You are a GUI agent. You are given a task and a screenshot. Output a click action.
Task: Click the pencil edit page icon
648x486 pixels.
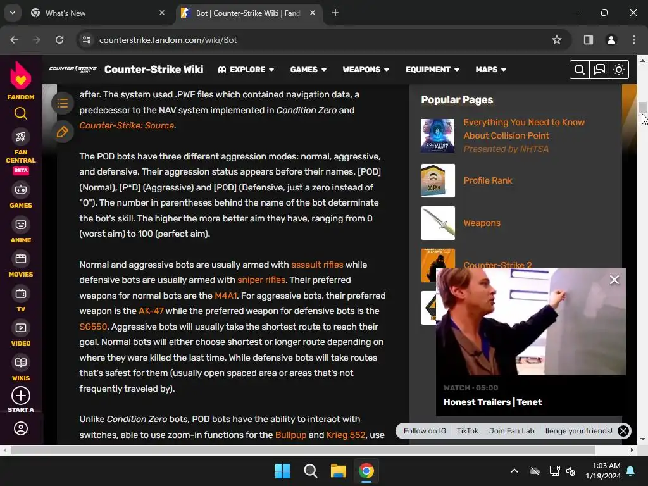point(63,132)
